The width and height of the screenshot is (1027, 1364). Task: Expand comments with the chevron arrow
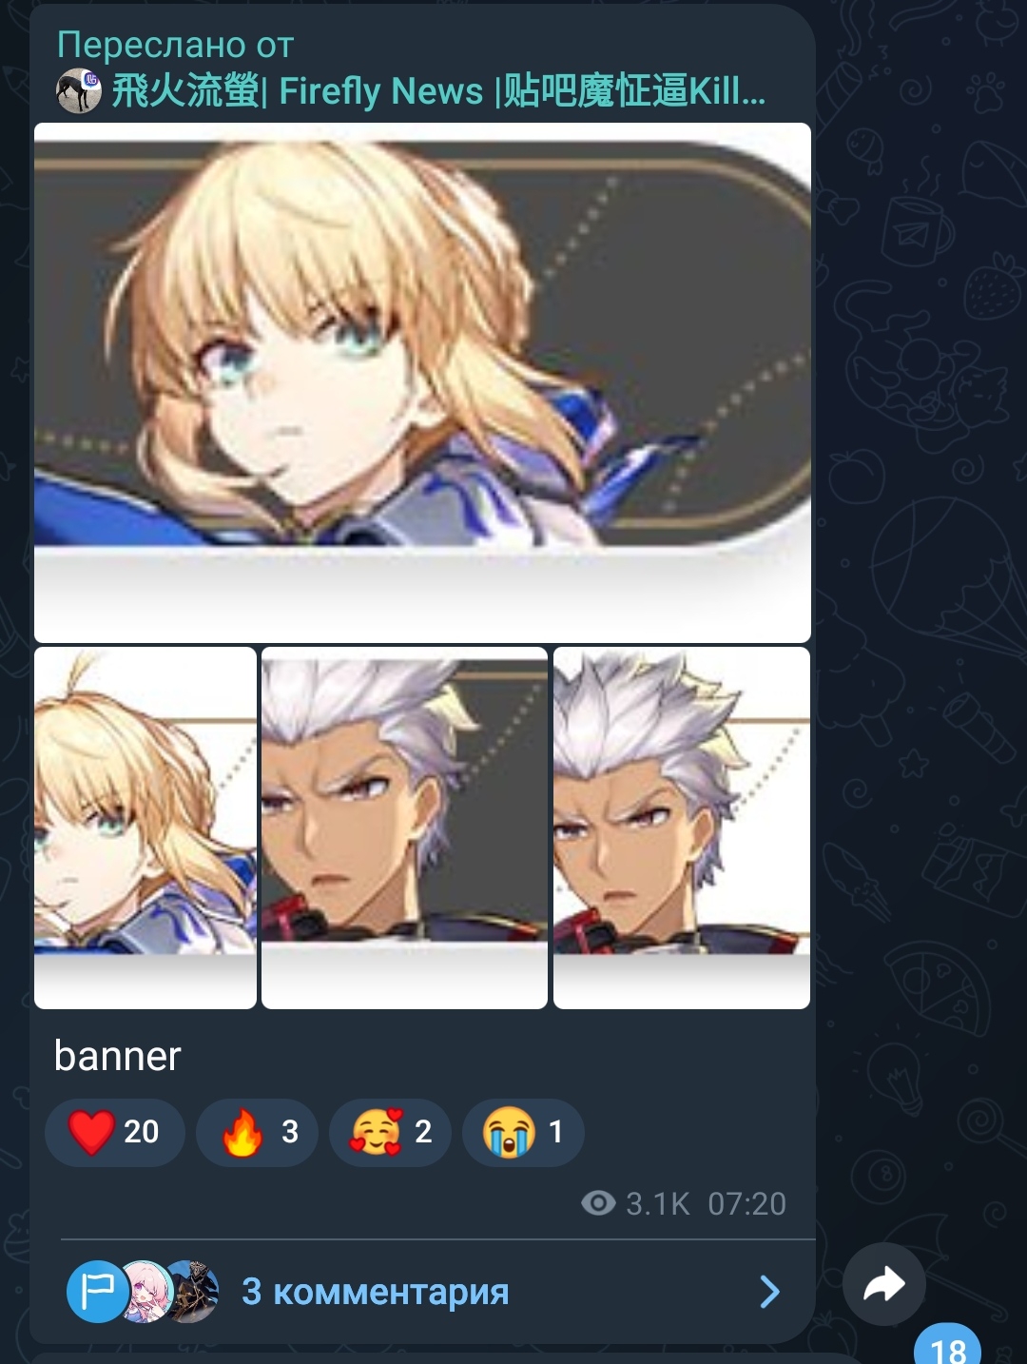770,1292
